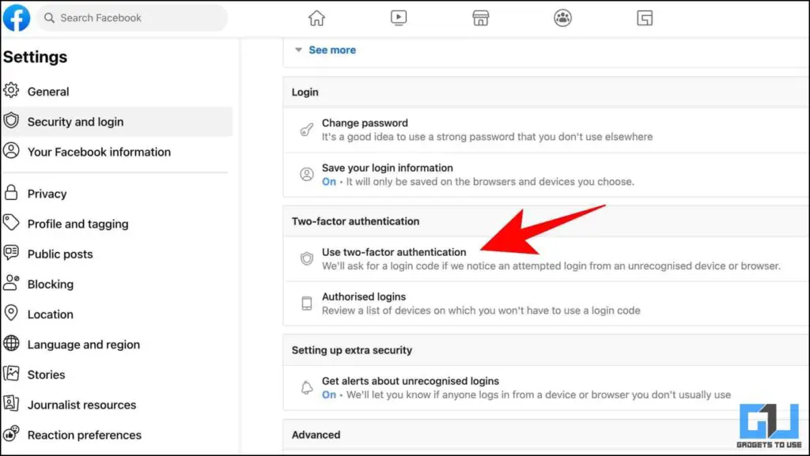Click "It's a good idea to use a strong password" text
Image resolution: width=810 pixels, height=456 pixels.
(487, 137)
